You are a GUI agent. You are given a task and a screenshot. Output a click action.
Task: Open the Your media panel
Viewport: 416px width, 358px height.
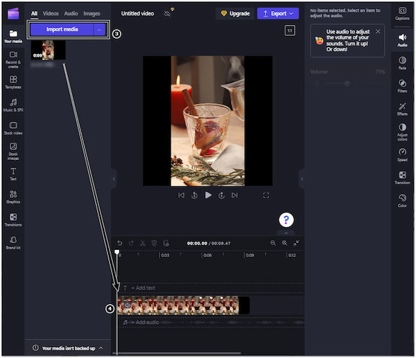coord(13,36)
